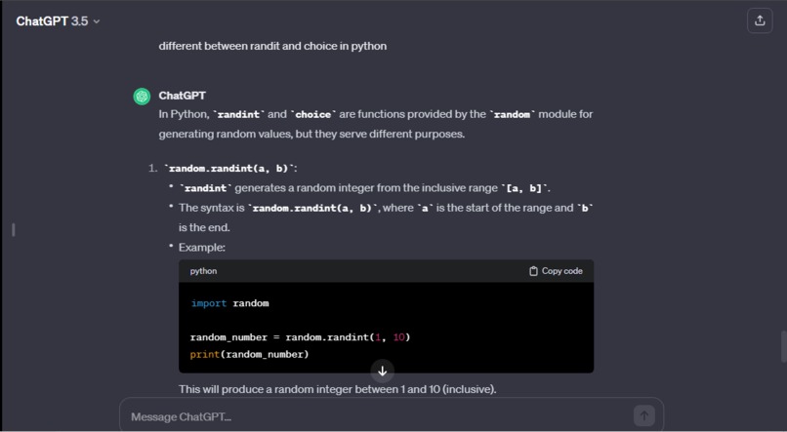Click the sidebar toggle handle on left edge
This screenshot has width=787, height=432.
(x=14, y=229)
